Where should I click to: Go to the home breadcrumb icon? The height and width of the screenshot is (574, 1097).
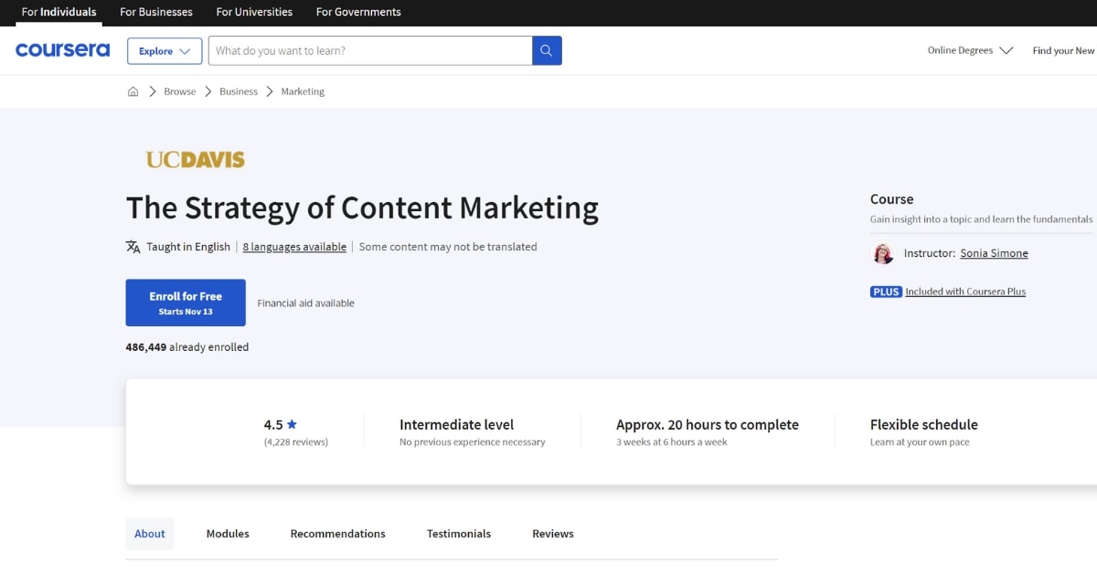(133, 91)
